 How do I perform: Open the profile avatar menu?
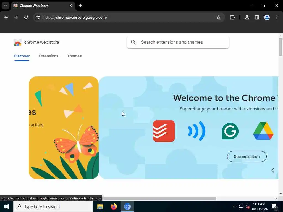coord(267,17)
